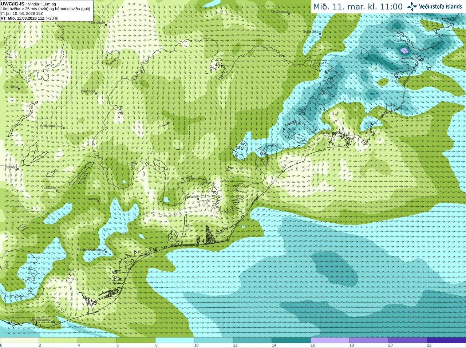466x348 pixels.
Task: Pick the 8–10 m/s pale cyan legend swatch
Action: point(175,340)
